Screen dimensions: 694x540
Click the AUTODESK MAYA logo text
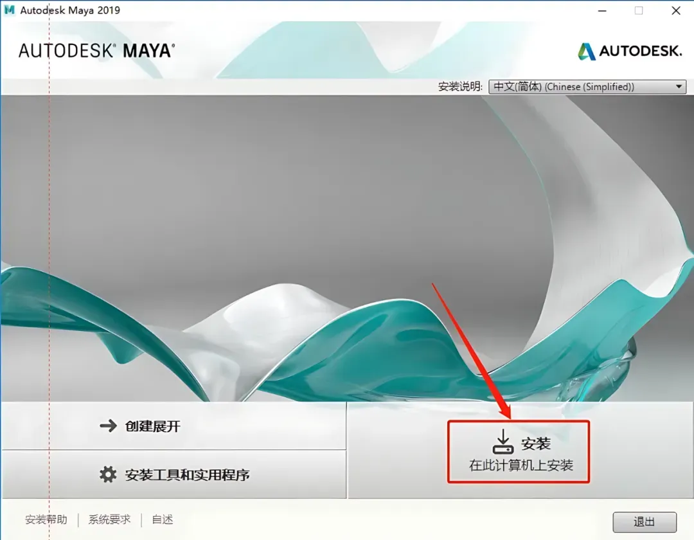point(96,51)
